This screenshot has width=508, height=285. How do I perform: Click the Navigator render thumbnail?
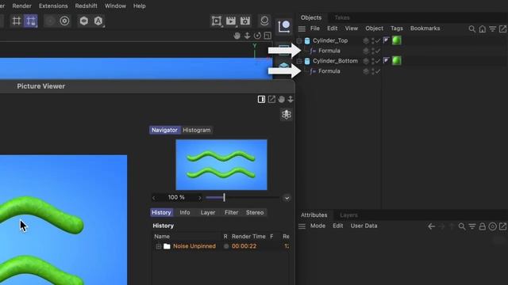click(x=221, y=165)
